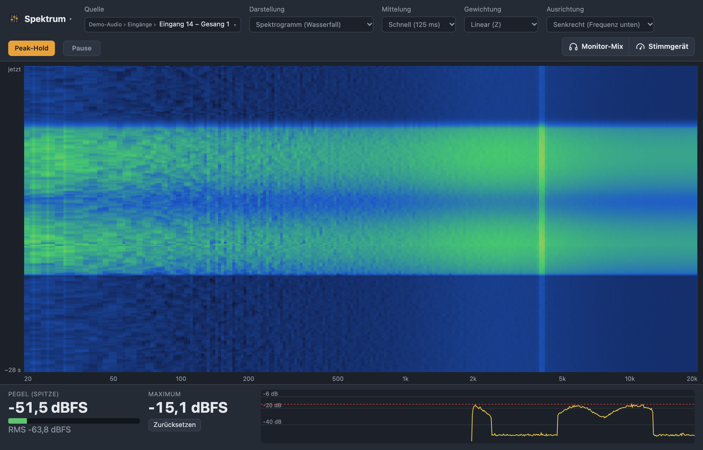Open the Spektrum view dropdown arrow
This screenshot has width=703, height=450.
[70, 19]
